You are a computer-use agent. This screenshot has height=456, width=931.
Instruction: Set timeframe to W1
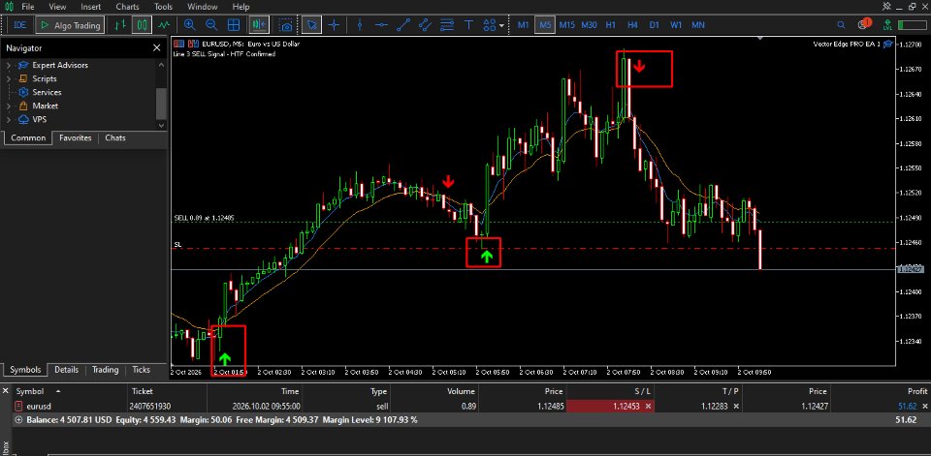[x=676, y=25]
